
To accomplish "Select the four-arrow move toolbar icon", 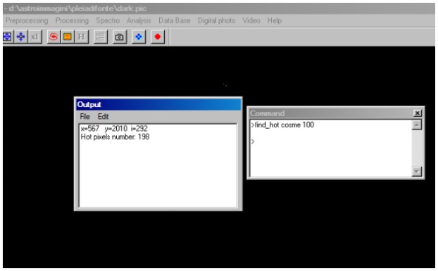I will pos(21,37).
